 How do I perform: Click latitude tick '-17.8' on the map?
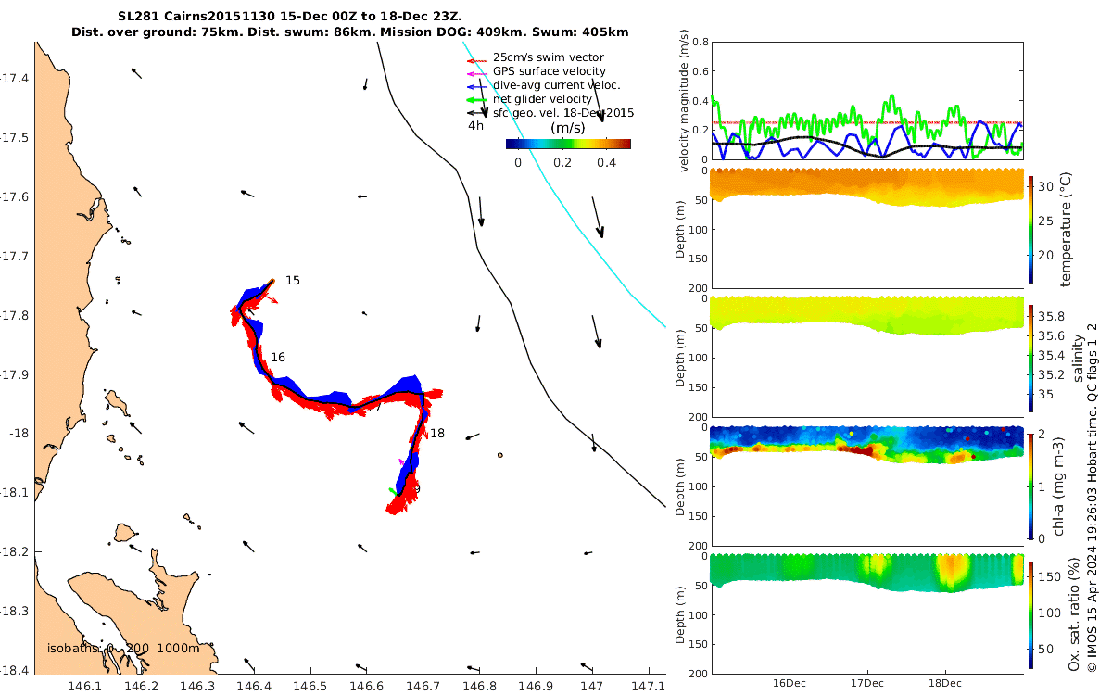point(14,315)
